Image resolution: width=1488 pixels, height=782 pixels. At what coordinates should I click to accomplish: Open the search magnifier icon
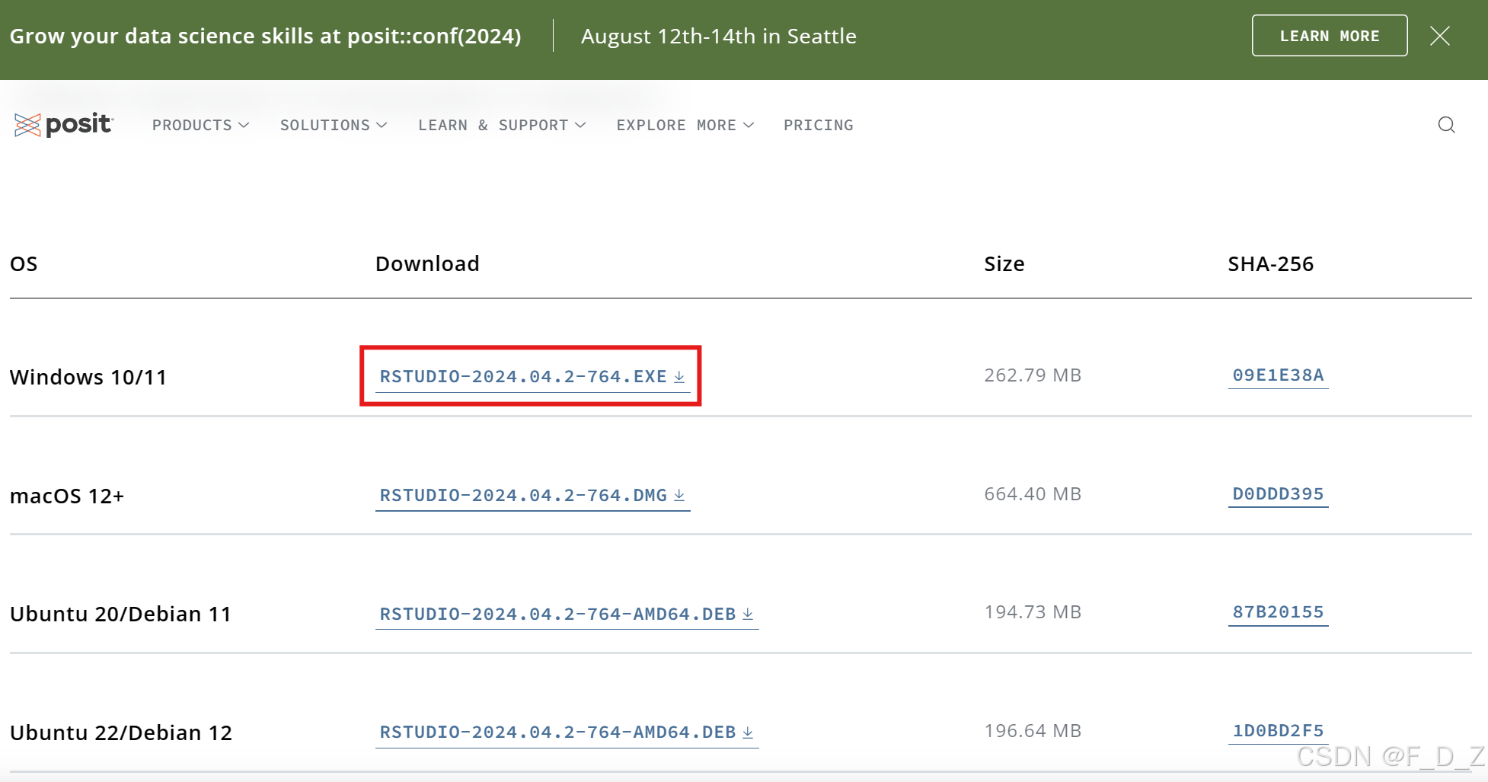1446,125
